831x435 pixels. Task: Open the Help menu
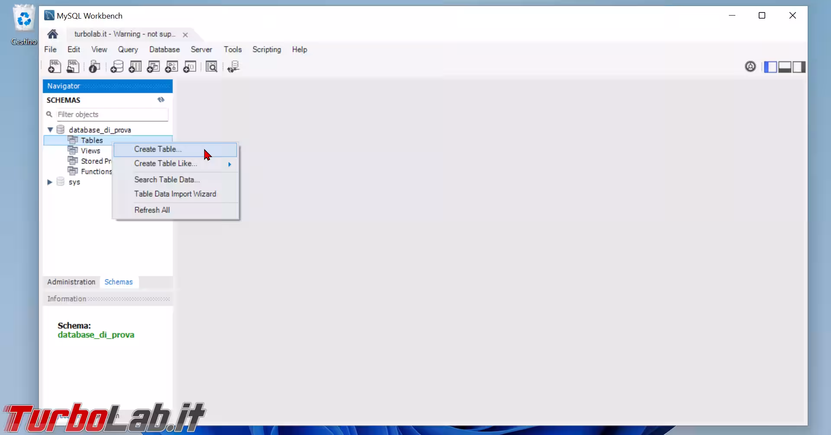(x=300, y=49)
